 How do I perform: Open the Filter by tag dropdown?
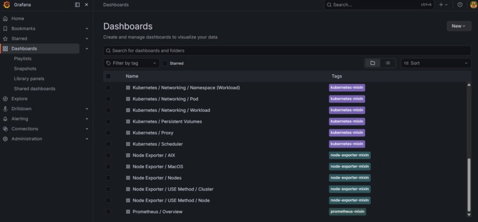[x=132, y=63]
